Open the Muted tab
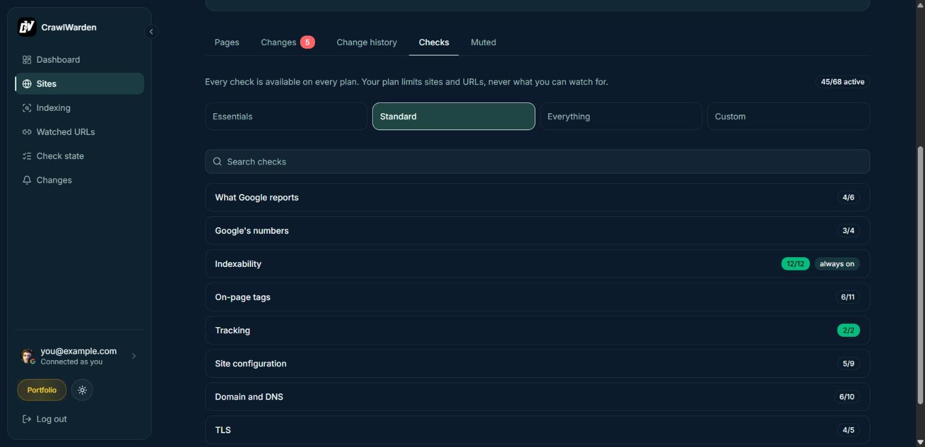This screenshot has height=447, width=925. pyautogui.click(x=483, y=42)
